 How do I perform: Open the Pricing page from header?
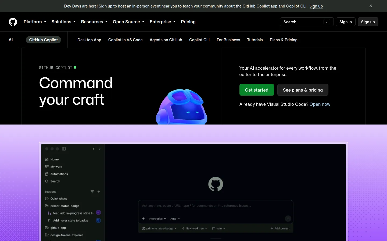[x=188, y=22]
